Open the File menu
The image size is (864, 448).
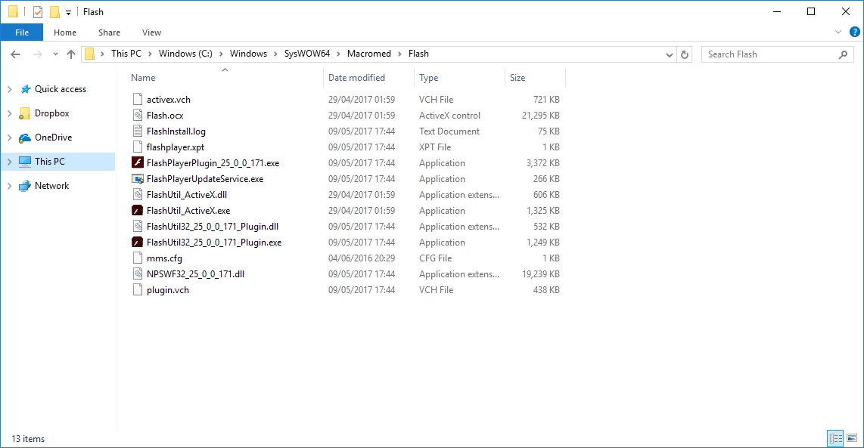tap(22, 32)
